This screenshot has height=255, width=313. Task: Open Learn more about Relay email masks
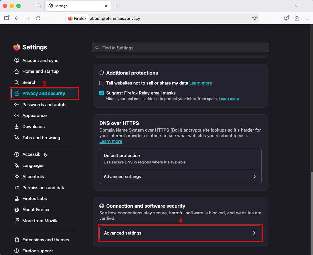[x=229, y=99]
